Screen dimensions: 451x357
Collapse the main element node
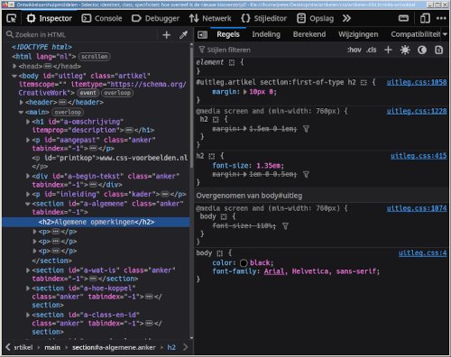[x=21, y=112]
